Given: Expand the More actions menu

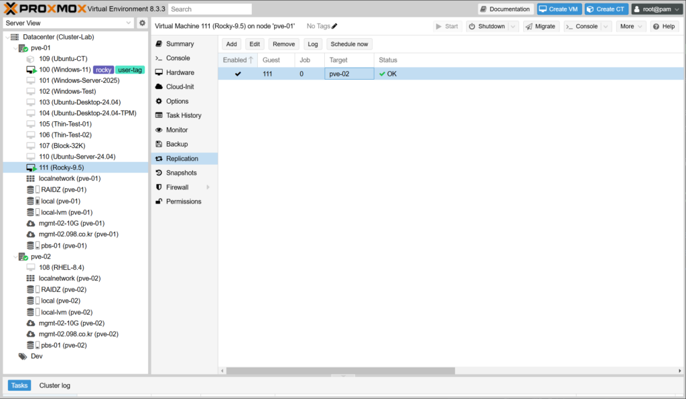Looking at the screenshot, I should (630, 26).
